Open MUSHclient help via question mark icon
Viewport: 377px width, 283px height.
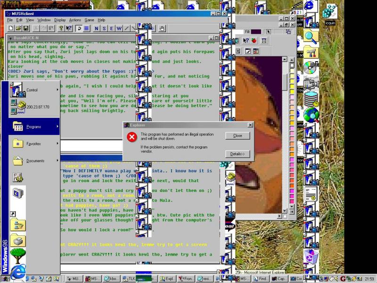(x=62, y=28)
